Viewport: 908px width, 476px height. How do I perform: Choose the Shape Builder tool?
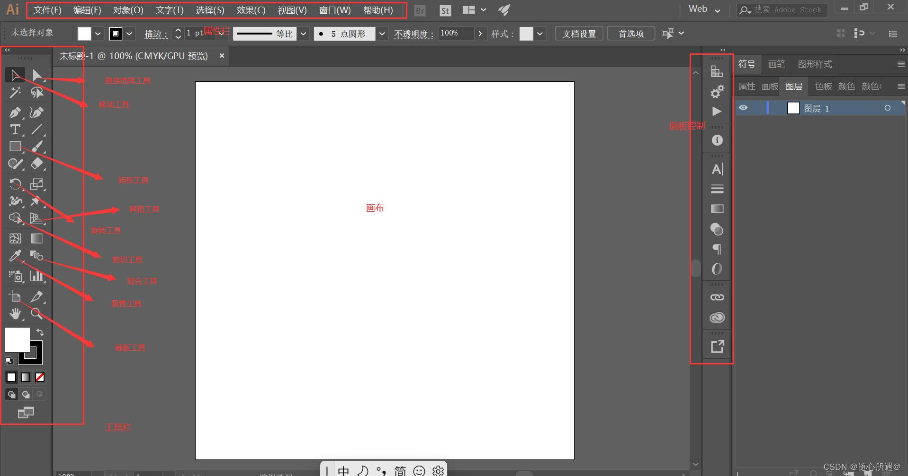pyautogui.click(x=15, y=218)
